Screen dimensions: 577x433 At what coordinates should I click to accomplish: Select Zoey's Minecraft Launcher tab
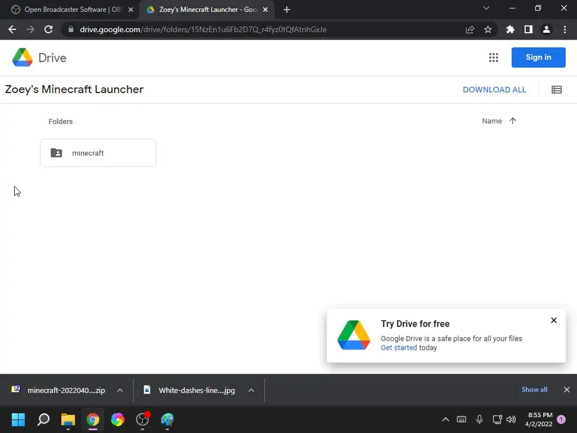click(x=207, y=10)
